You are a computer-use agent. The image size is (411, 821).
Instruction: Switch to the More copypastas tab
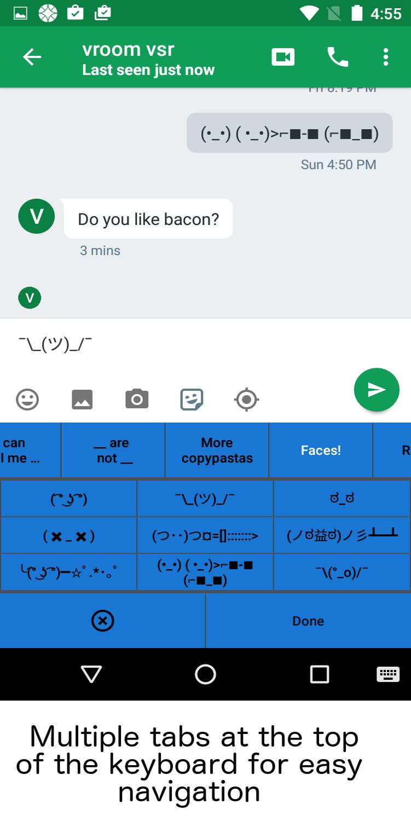point(217,450)
